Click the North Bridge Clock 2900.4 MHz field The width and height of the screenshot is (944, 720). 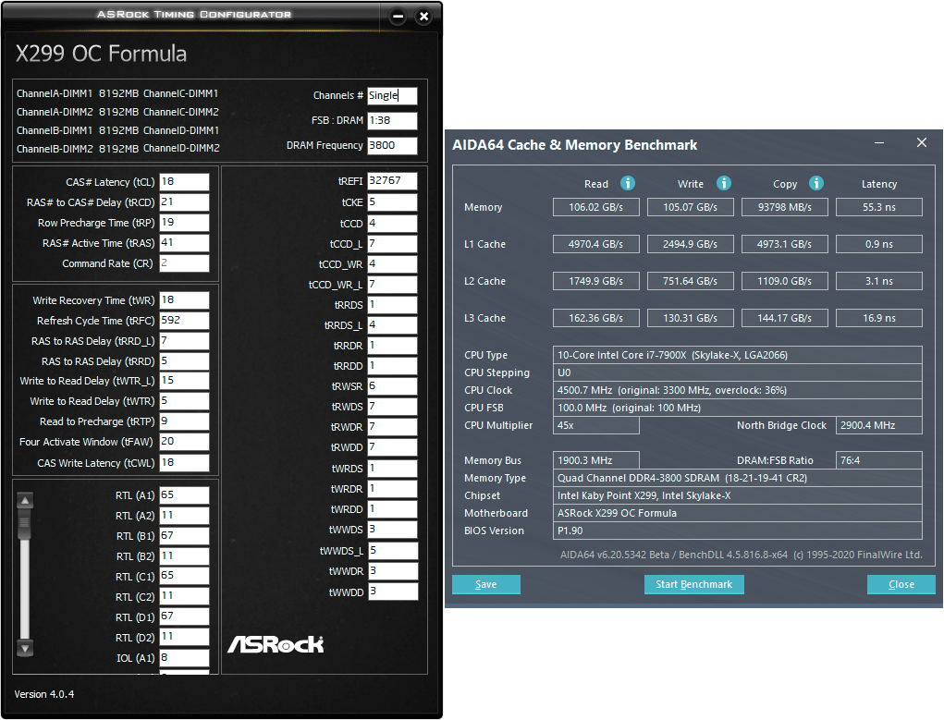[x=879, y=425]
